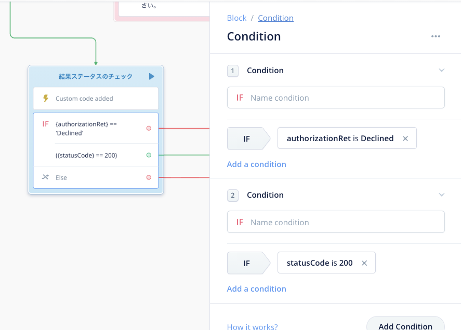461x330 pixels.
Task: Click Add a condition under Condition 2
Action: 256,288
